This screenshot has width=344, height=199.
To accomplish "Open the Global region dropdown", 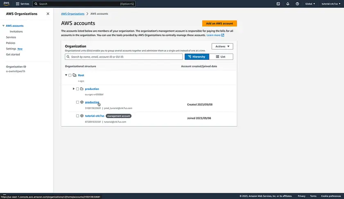I will click(310, 4).
